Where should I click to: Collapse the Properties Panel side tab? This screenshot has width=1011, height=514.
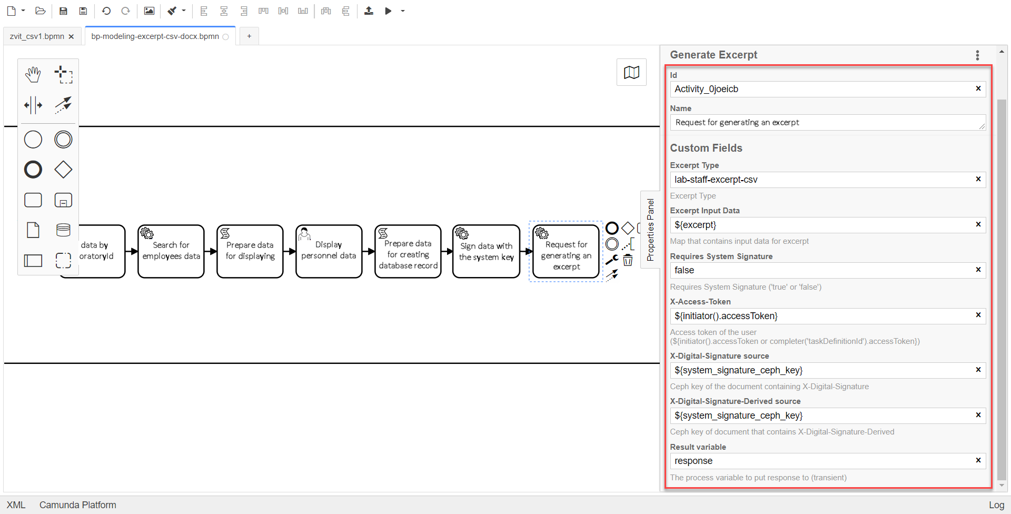click(x=650, y=230)
